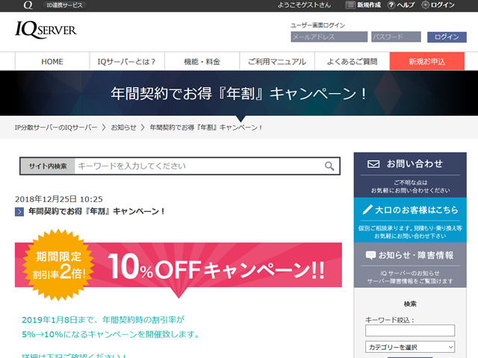478x358 pixels.
Task: Click the 新規作成 list icon
Action: (x=351, y=4)
